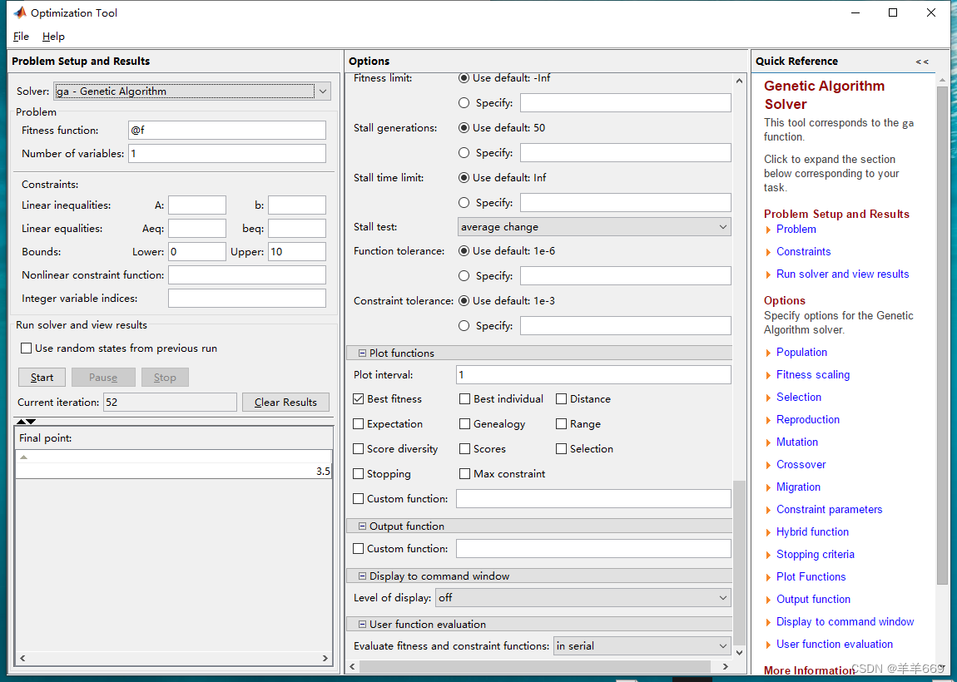Click the Pause button
This screenshot has width=957, height=682.
tap(103, 378)
